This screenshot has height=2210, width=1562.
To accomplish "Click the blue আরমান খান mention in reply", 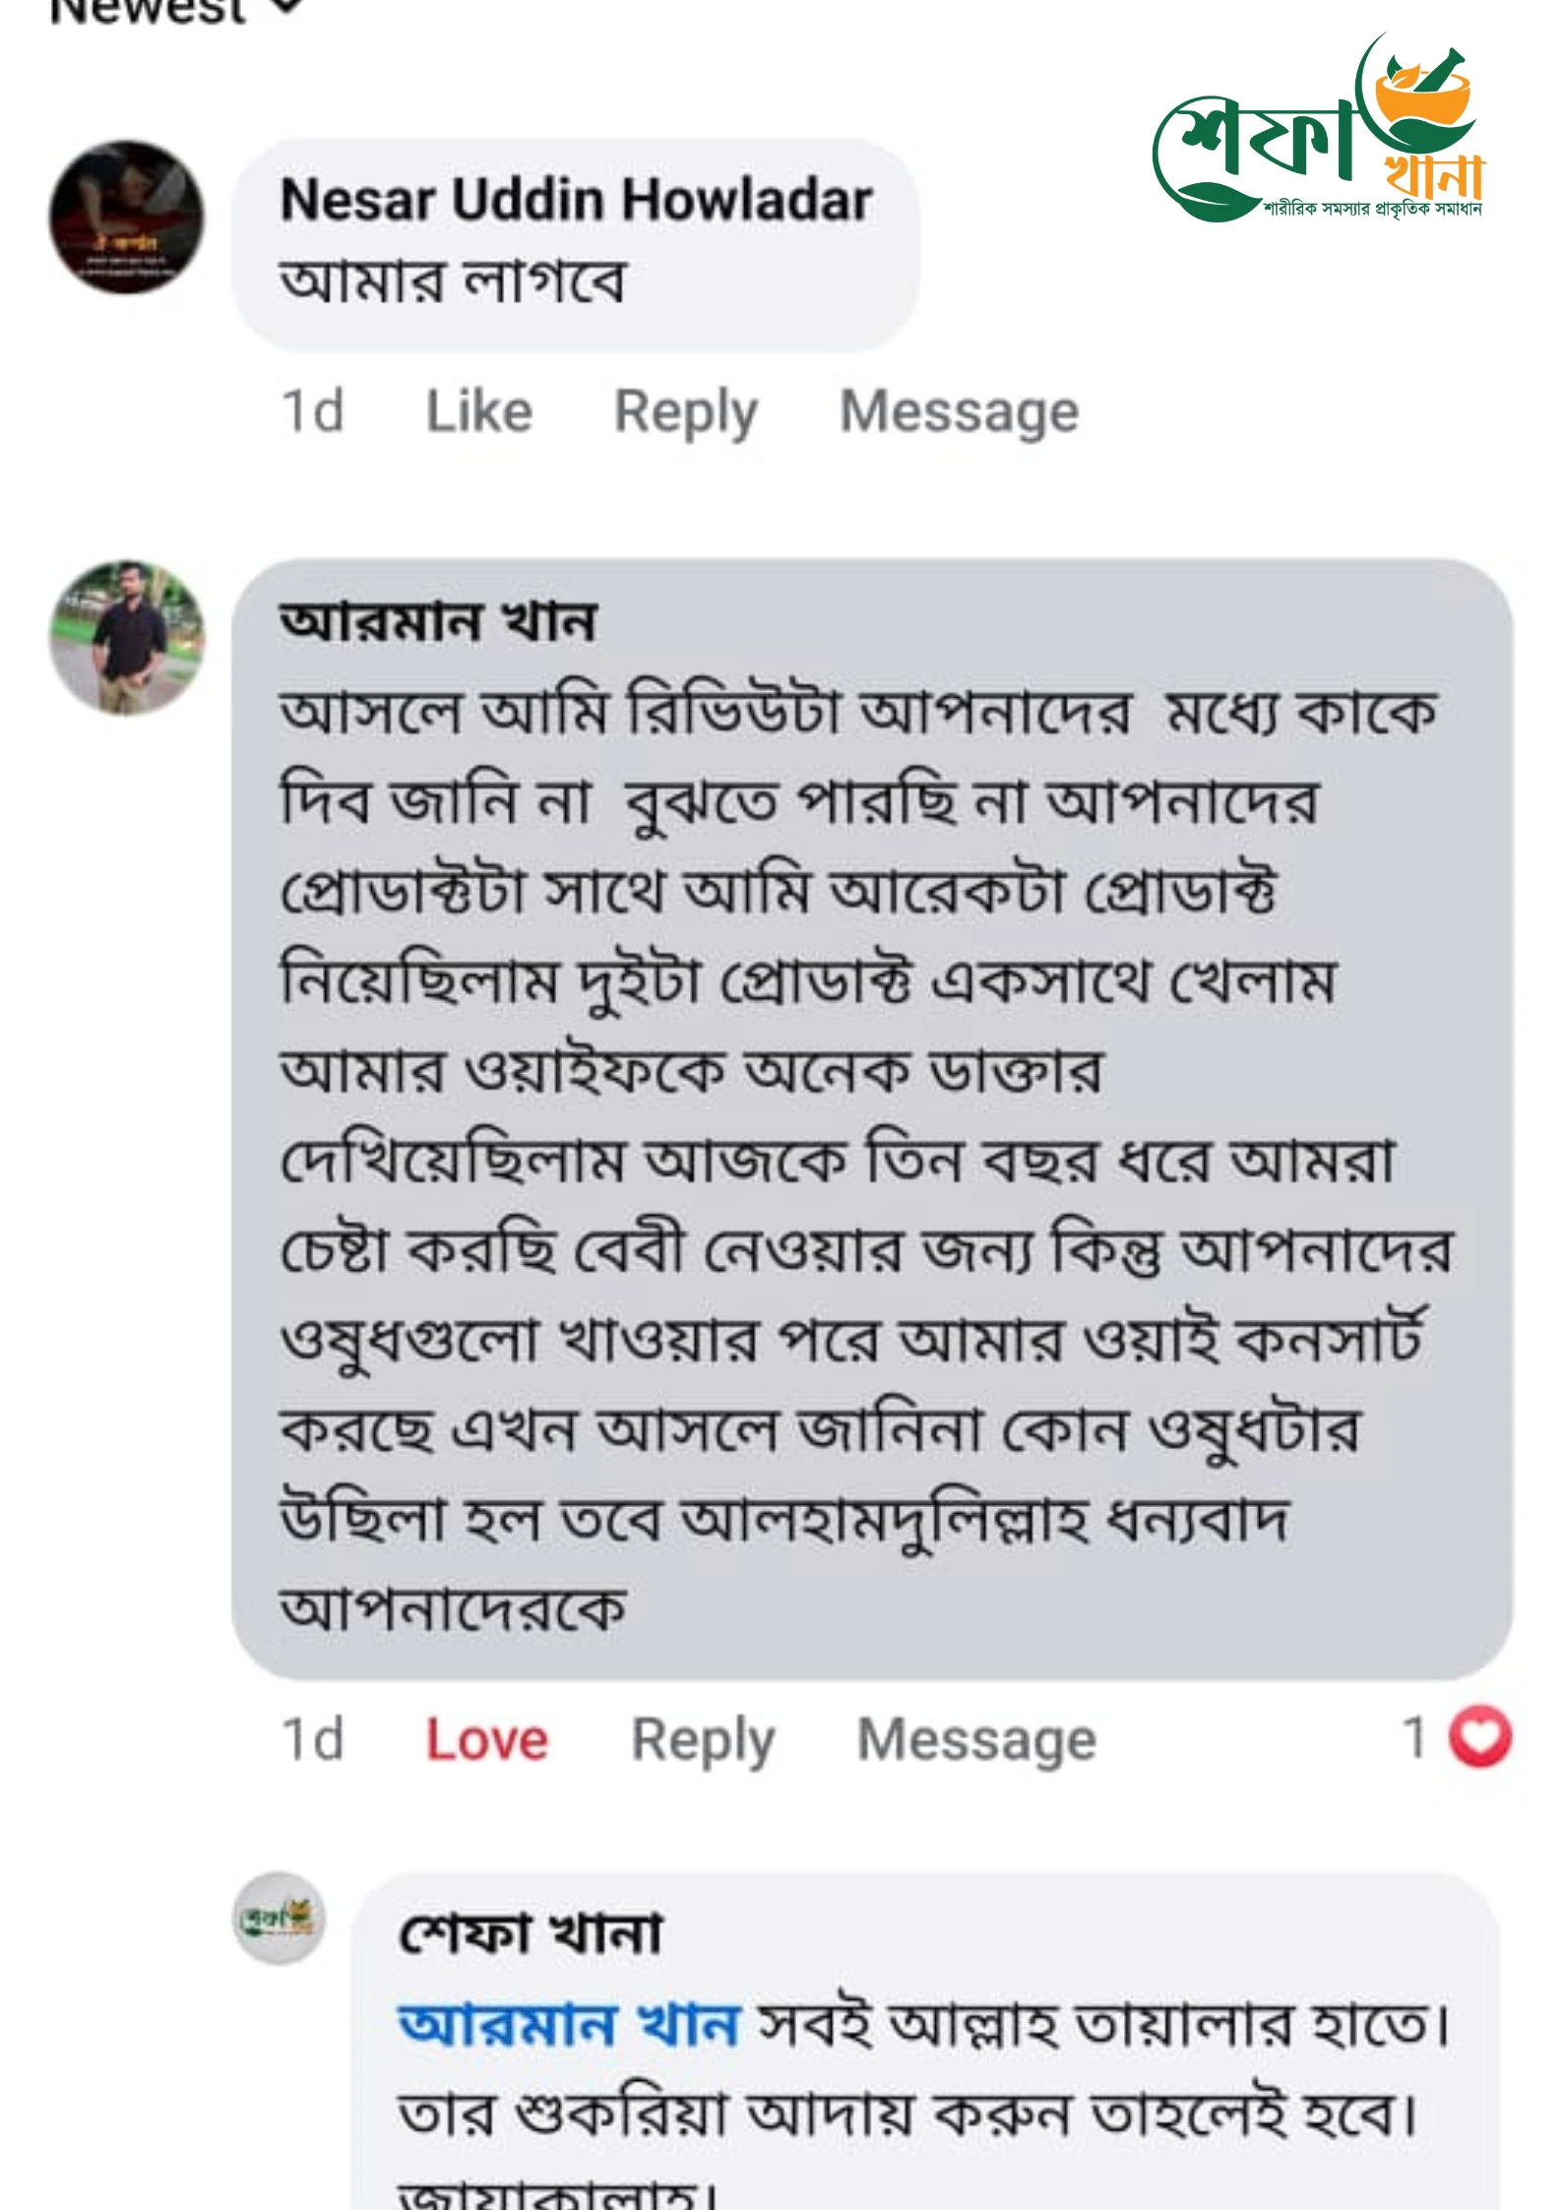I will [568, 2026].
